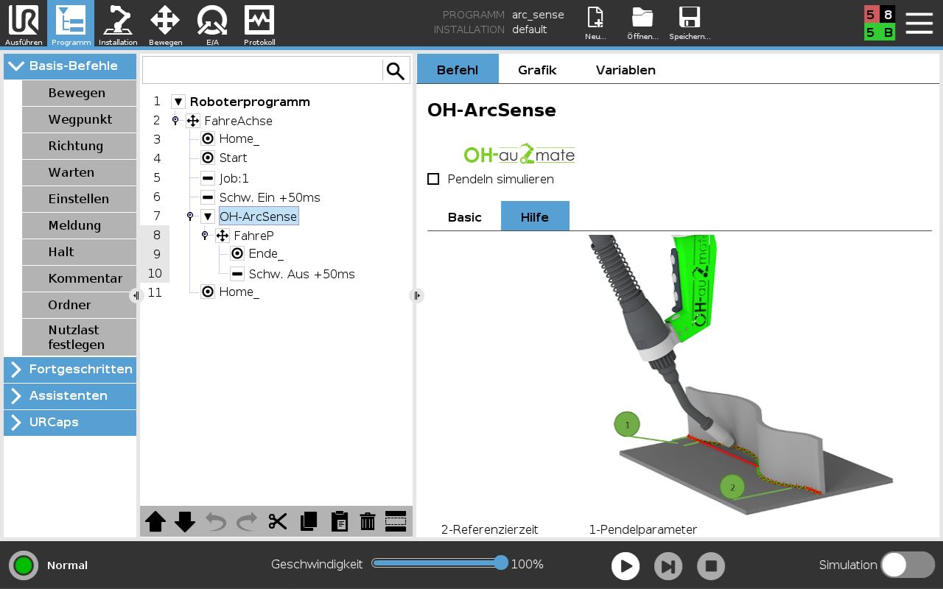Viewport: 943px width, 589px height.
Task: Move selected node down with arrow
Action: pos(185,521)
